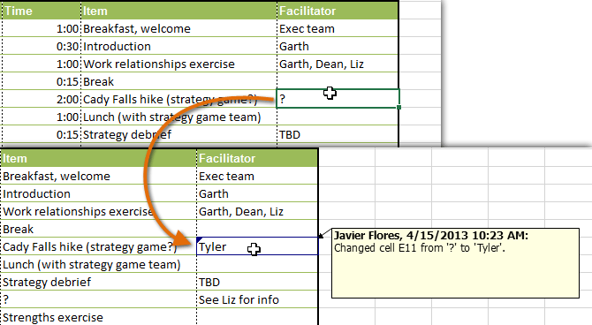Image resolution: width=592 pixels, height=325 pixels.
Task: Select 'Strategy debrief' in the upper table
Action: coord(178,135)
